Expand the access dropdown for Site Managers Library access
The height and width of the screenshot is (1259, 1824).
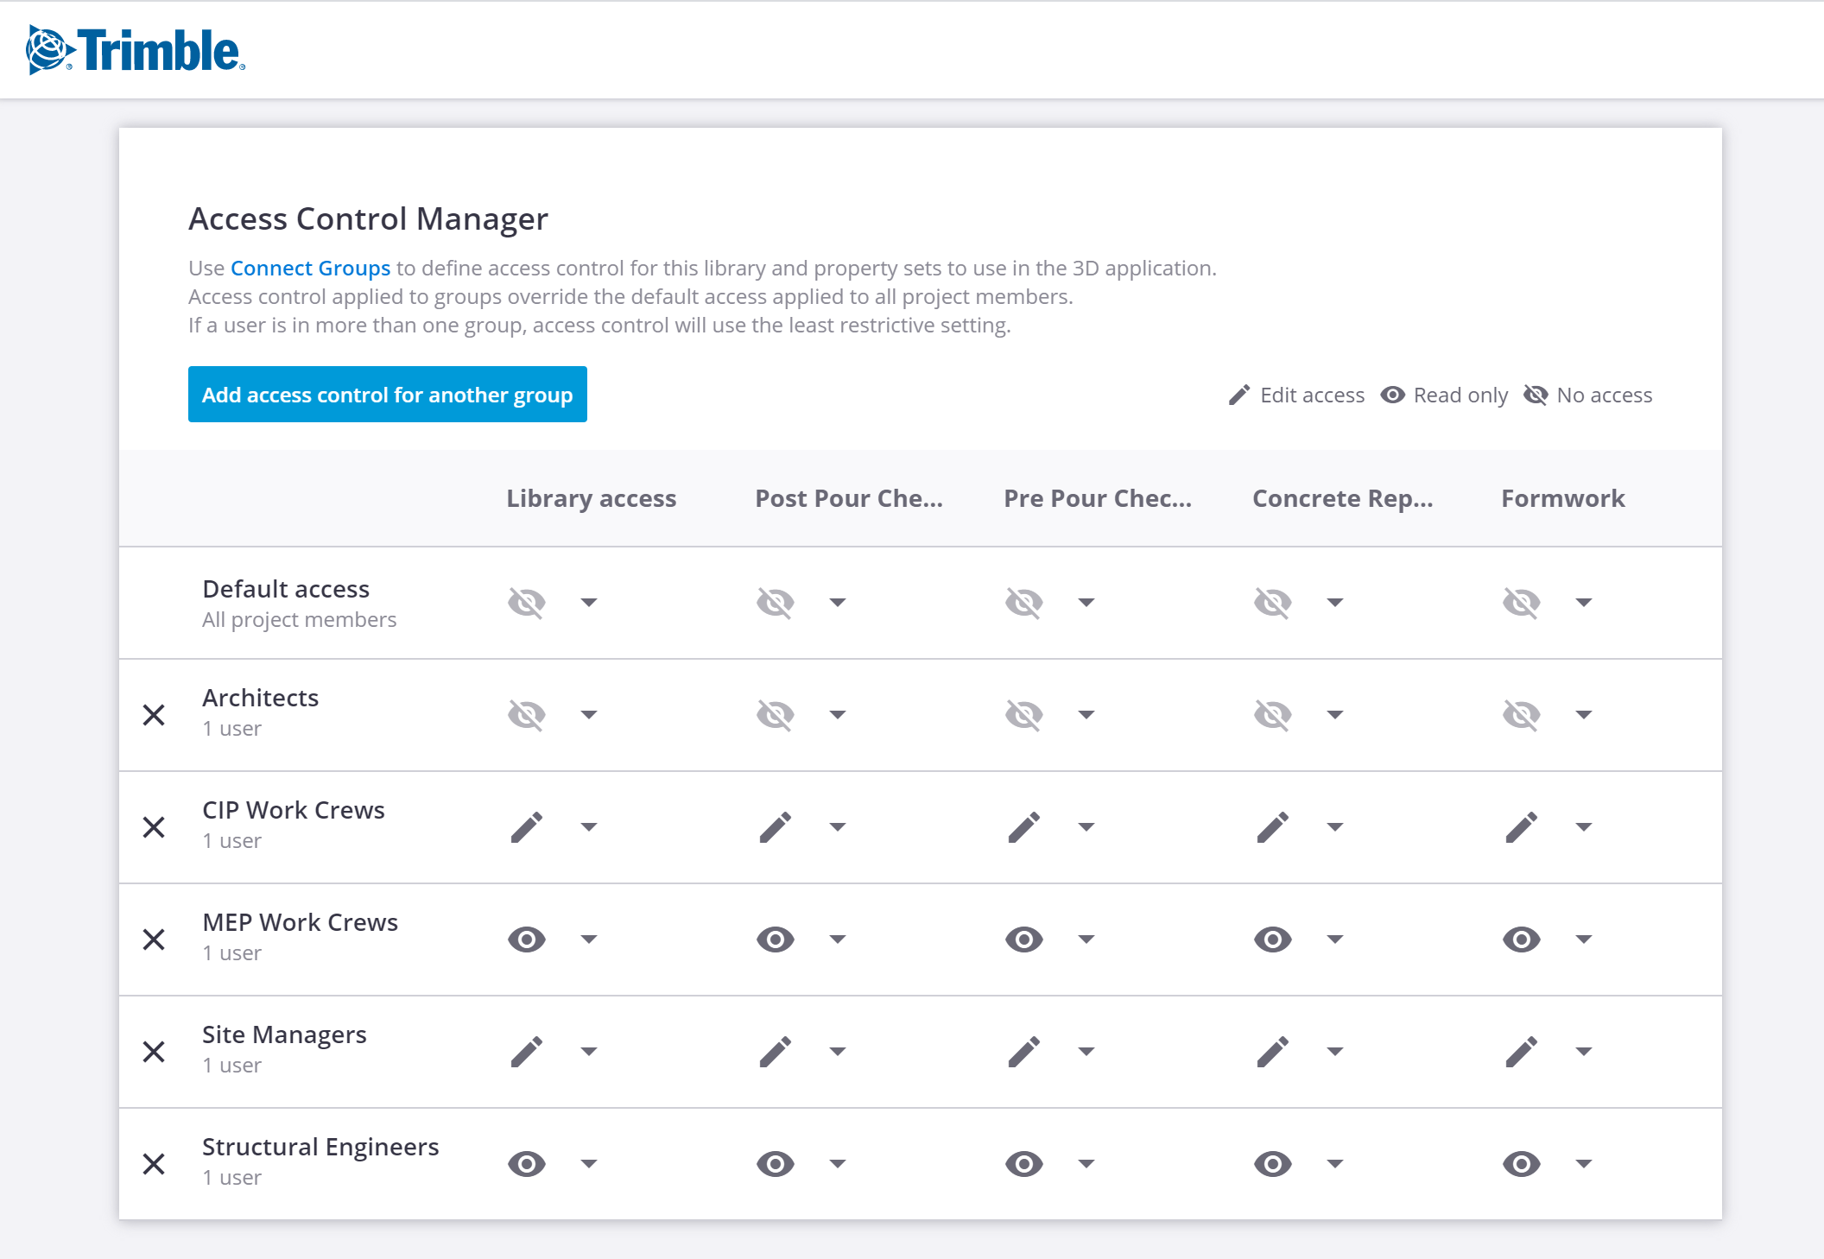589,1052
